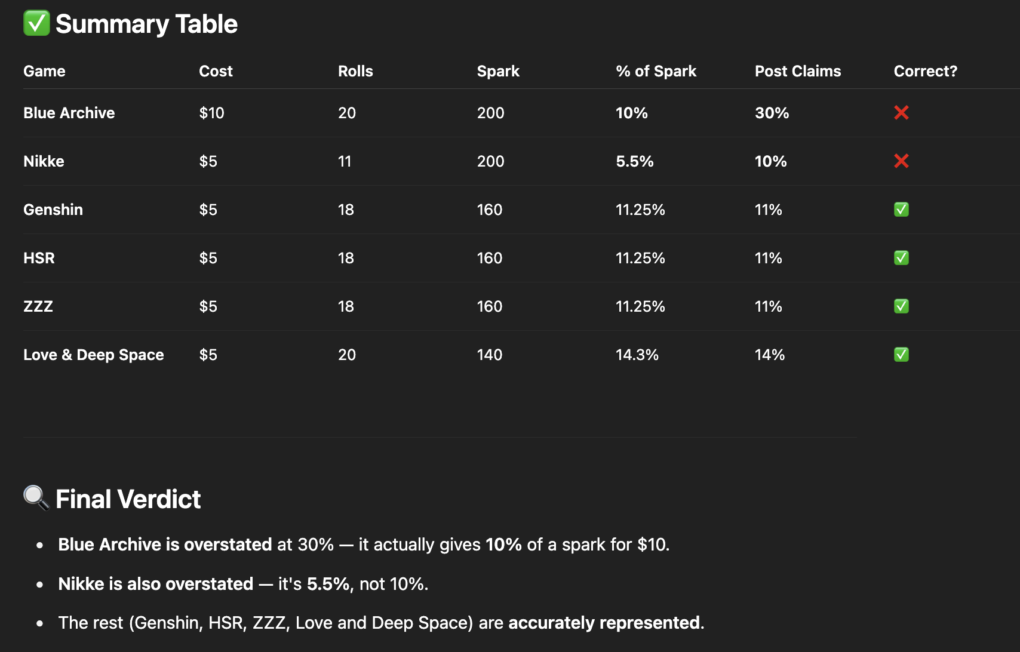Click the red X in Blue Archive row
The width and height of the screenshot is (1020, 652).
[x=901, y=112]
